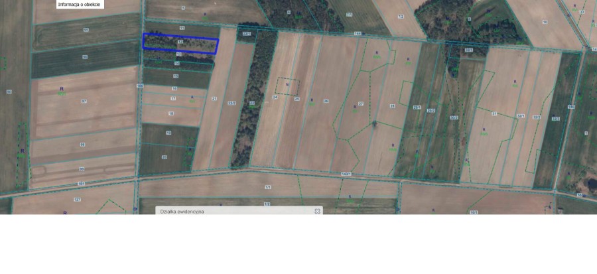Screen dimensions: 597x274
Task: Select parcel 26 field
Action: point(326,101)
